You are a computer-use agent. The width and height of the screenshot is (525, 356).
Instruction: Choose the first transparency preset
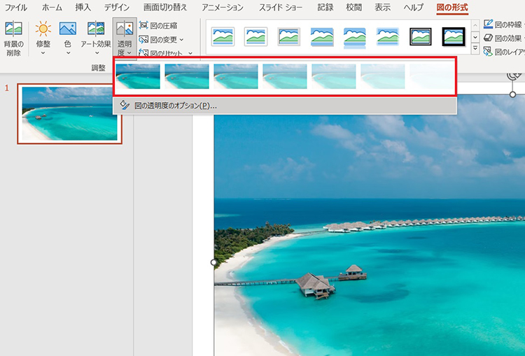click(138, 76)
